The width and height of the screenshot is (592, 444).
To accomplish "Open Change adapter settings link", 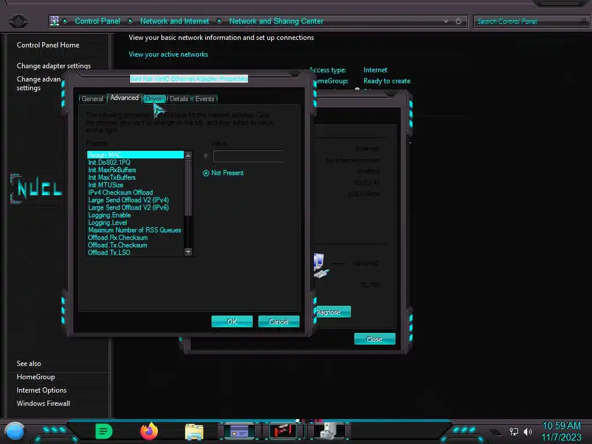I will point(54,66).
